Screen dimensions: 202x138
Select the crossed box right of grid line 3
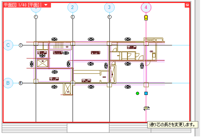pos(113,74)
